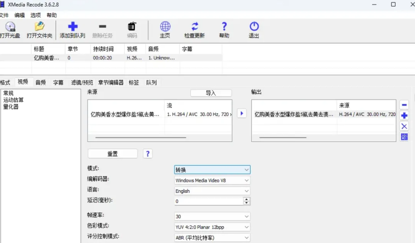Delete output stream with blue X icon

[x=404, y=126]
